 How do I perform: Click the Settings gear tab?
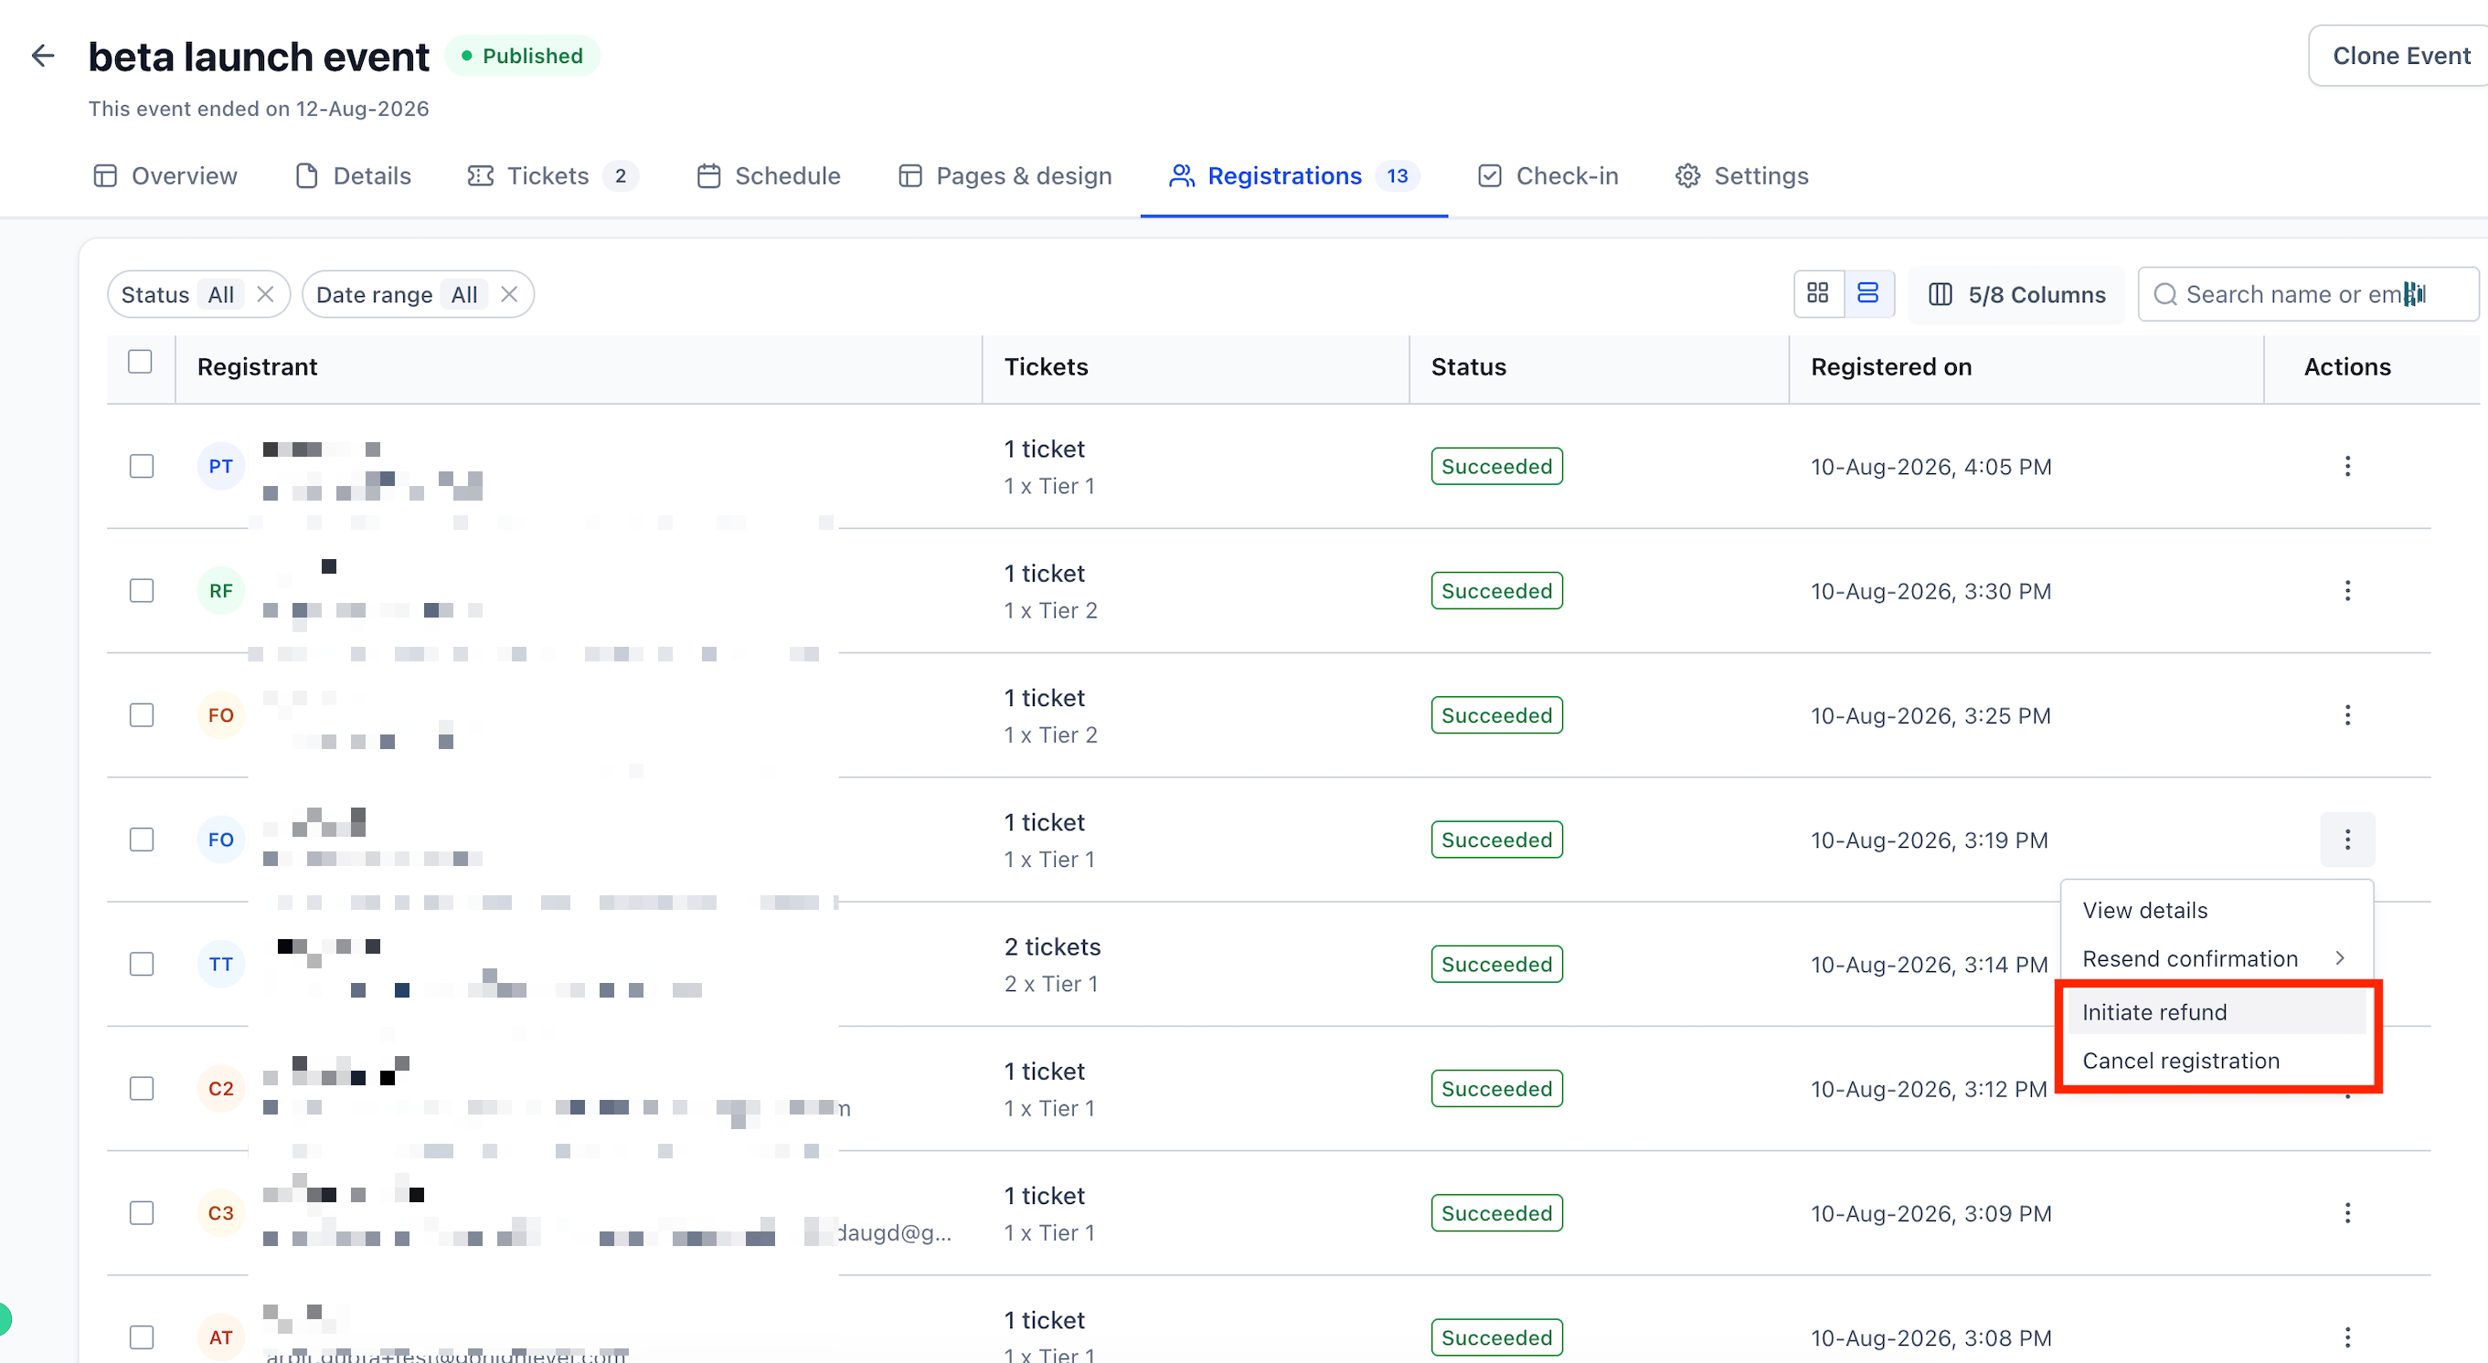click(x=1741, y=175)
